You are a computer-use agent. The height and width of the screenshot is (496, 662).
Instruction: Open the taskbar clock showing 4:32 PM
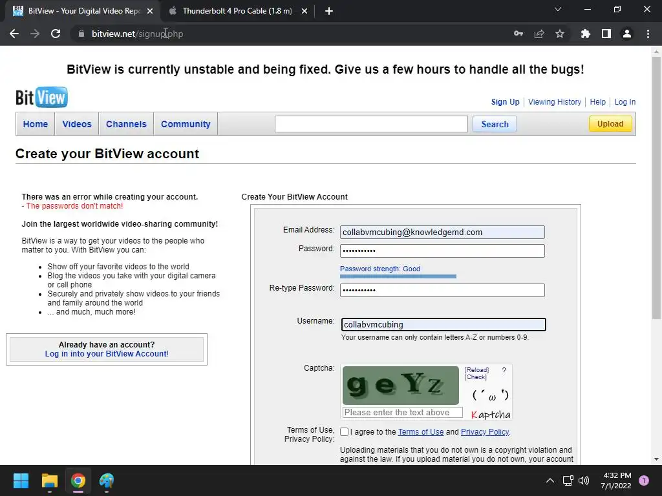click(x=616, y=480)
